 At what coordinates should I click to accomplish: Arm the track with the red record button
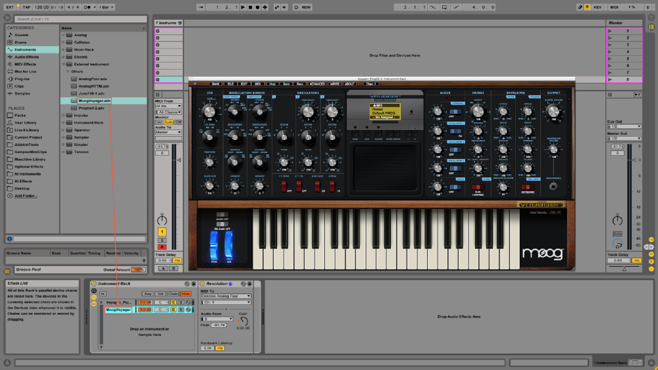pos(163,246)
